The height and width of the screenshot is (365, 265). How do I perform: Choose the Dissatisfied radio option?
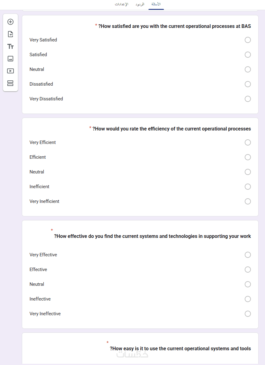(x=248, y=84)
